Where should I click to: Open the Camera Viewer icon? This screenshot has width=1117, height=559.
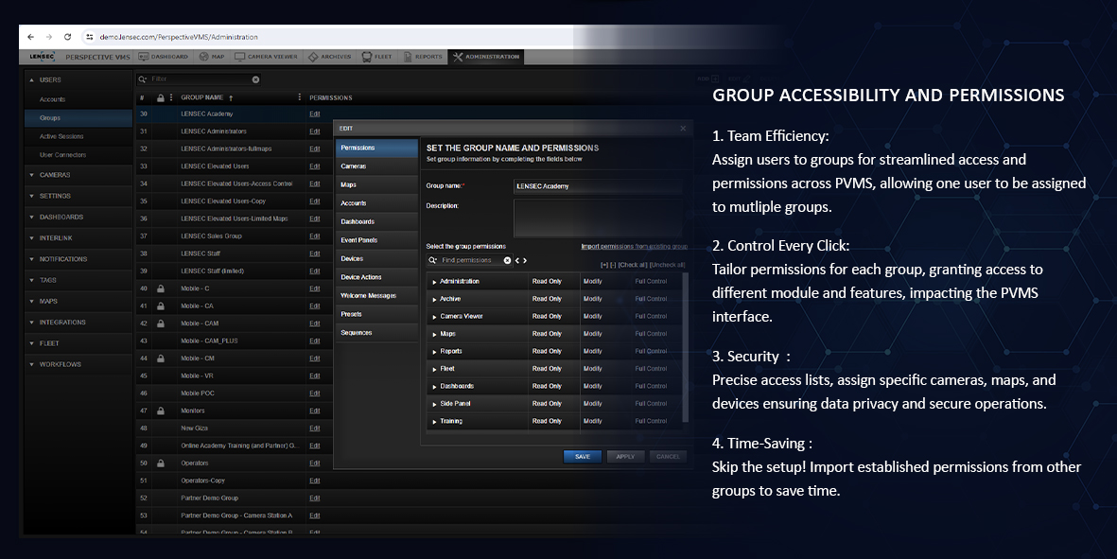(x=239, y=56)
